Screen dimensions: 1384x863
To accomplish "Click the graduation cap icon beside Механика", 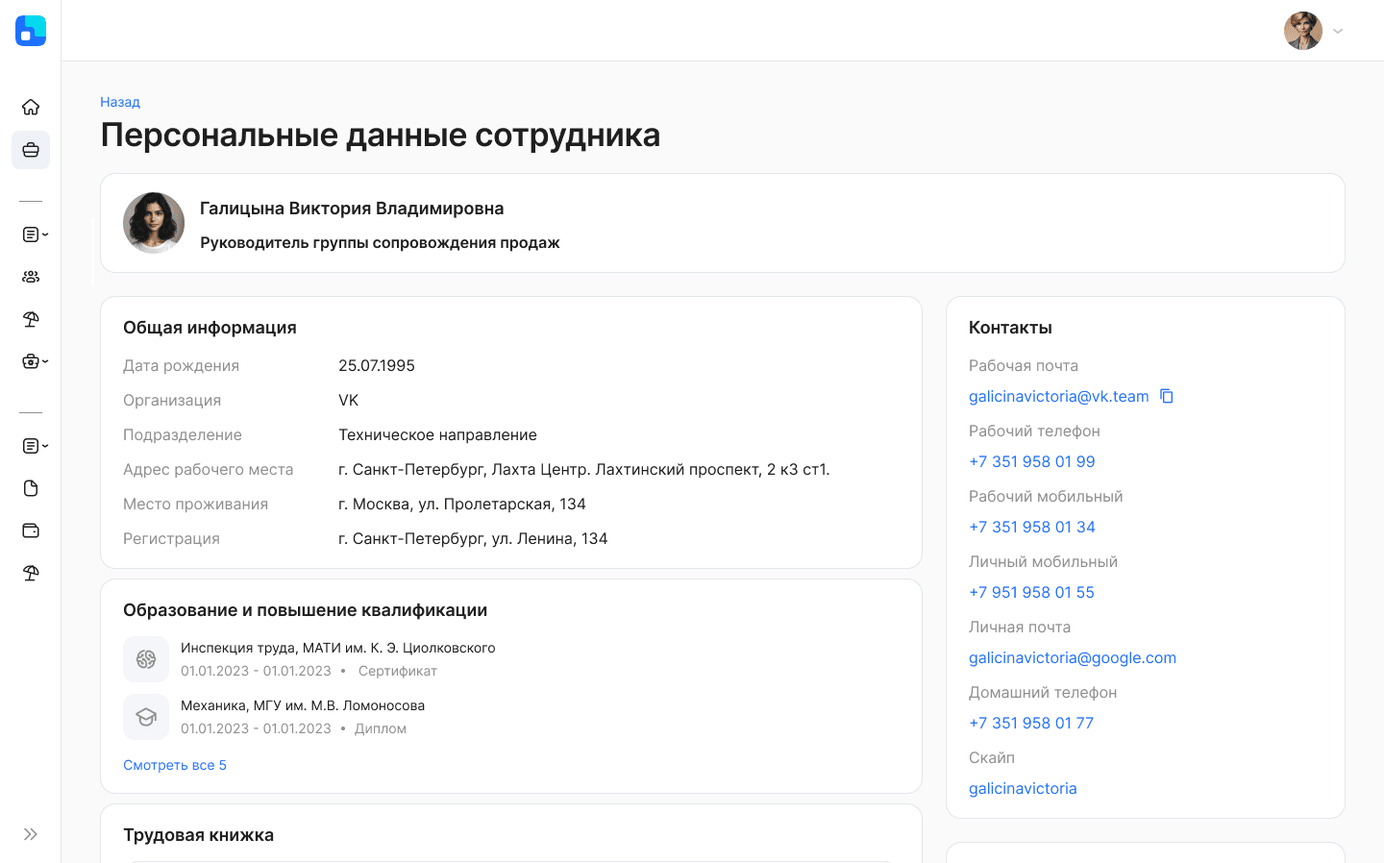I will pyautogui.click(x=146, y=717).
